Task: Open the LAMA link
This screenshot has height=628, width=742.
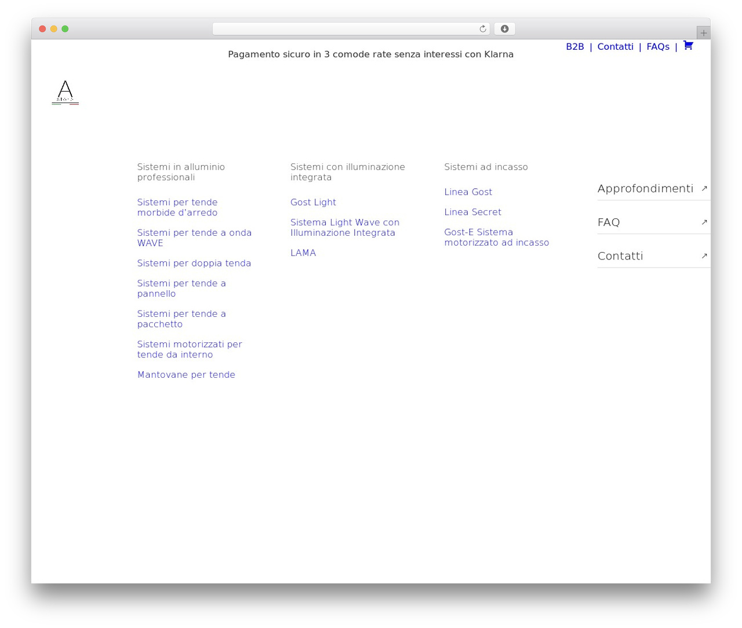Action: [303, 253]
